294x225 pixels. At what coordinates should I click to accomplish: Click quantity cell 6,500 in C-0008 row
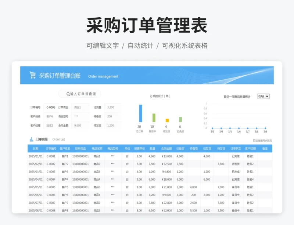[x=152, y=211]
